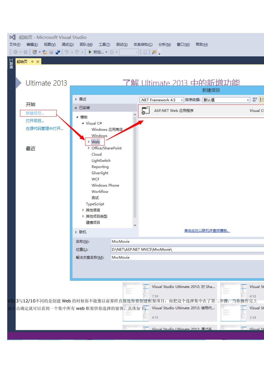264x373 pixels.
Task: Expand the 其他语言 tree node
Action: tap(83, 210)
